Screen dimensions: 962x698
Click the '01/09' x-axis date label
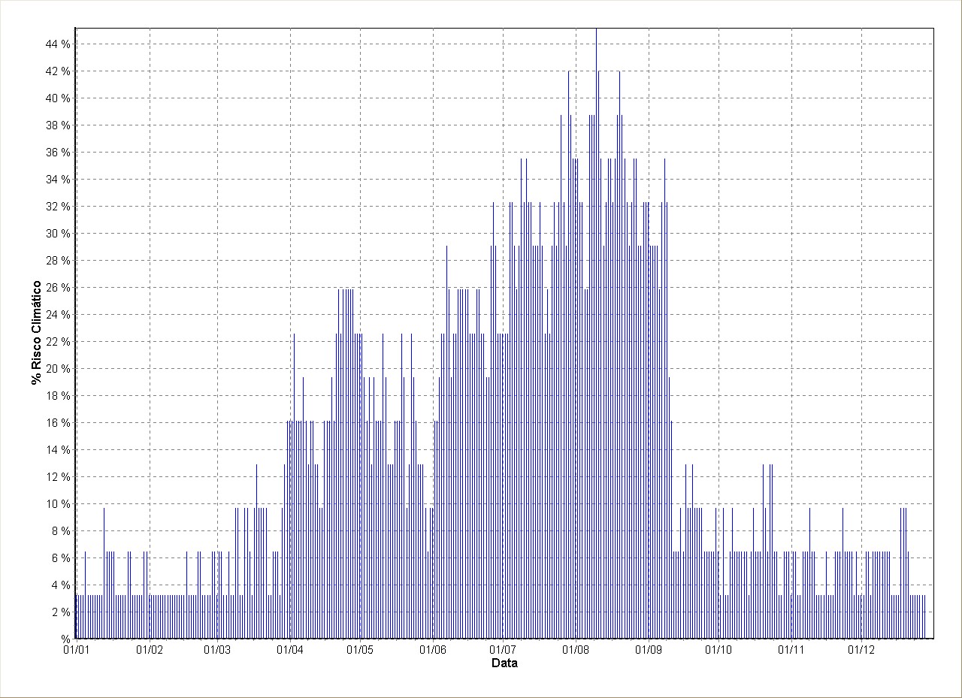649,650
